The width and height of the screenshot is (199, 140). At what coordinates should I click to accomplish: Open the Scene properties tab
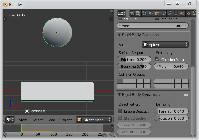[144, 14]
